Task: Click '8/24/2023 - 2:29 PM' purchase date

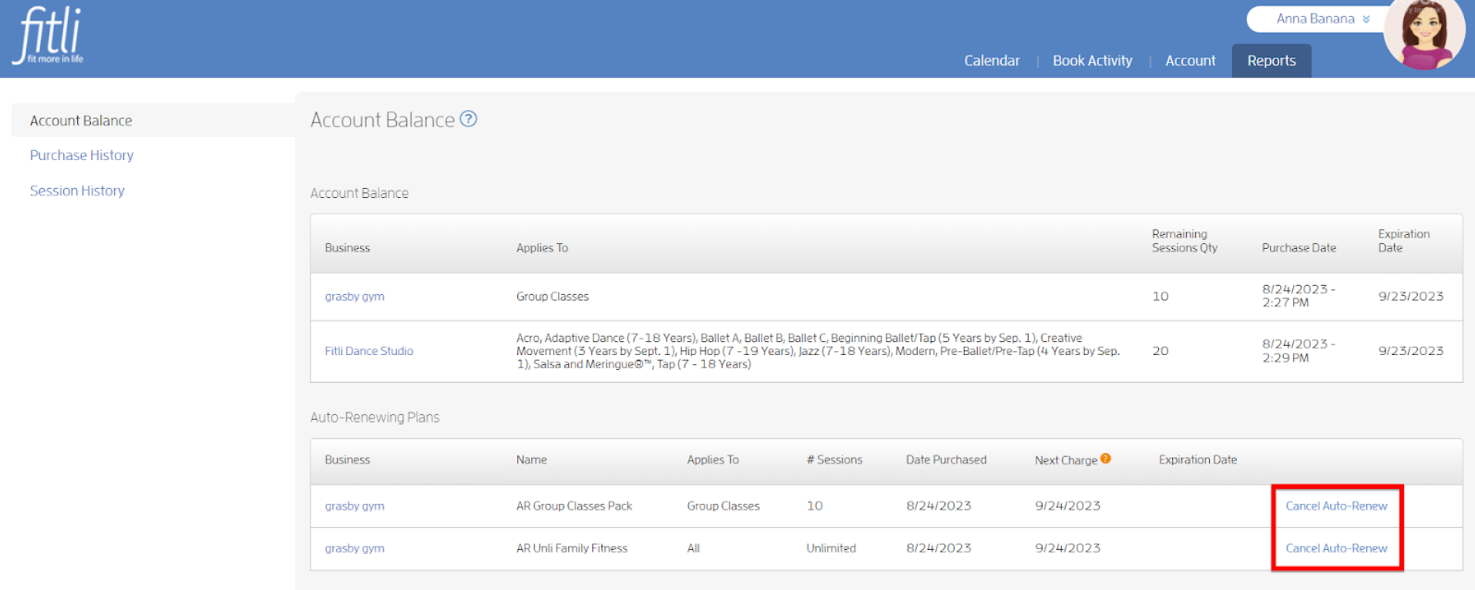Action: tap(1299, 351)
